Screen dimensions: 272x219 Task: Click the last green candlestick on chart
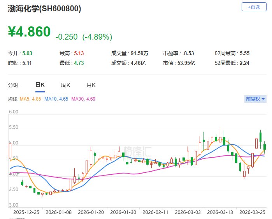[x=265, y=147]
